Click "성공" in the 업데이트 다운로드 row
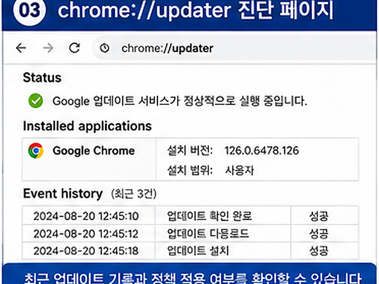The width and height of the screenshot is (379, 284). coord(319,234)
